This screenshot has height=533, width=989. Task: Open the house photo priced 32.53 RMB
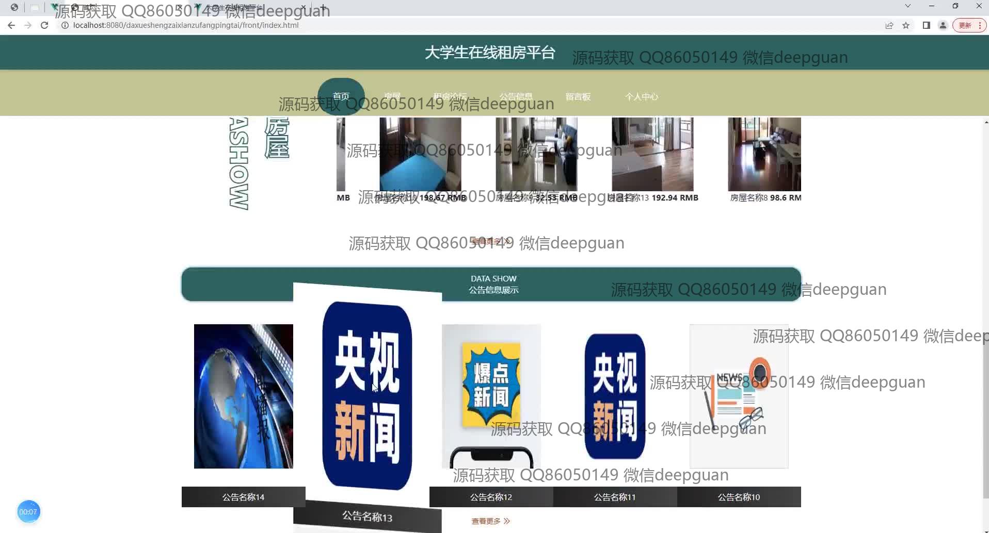point(536,154)
